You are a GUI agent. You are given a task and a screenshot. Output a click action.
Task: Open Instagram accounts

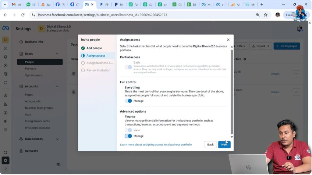coord(37,121)
